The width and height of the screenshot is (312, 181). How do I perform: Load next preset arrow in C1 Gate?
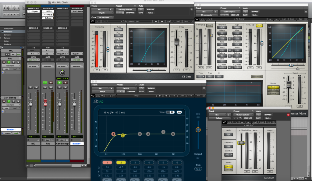(162, 21)
